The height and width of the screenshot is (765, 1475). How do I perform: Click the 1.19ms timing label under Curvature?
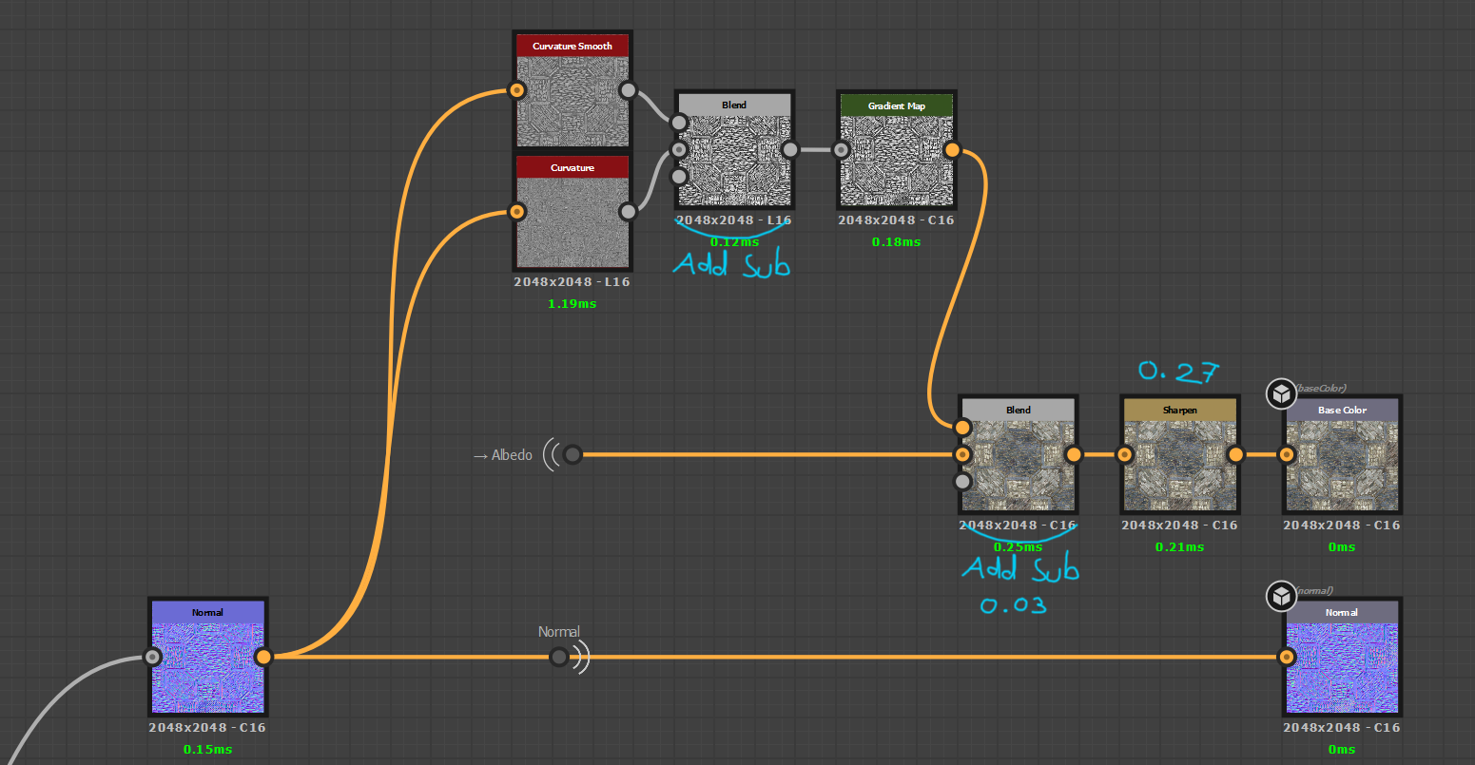572,303
